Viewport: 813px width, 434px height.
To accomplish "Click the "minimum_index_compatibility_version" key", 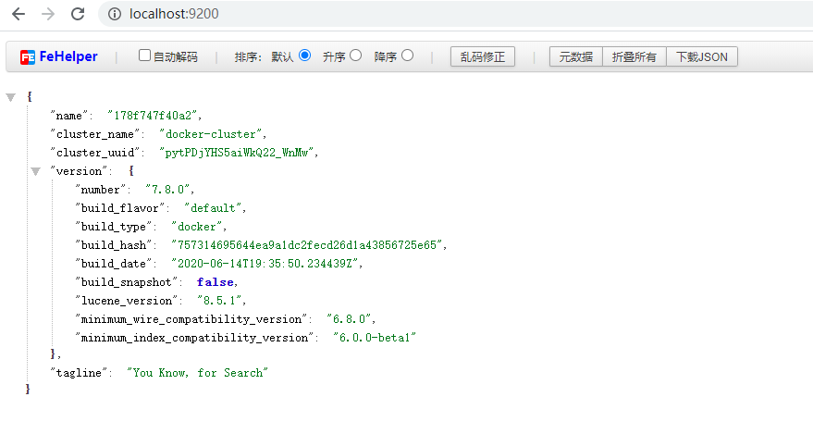I will (x=194, y=338).
